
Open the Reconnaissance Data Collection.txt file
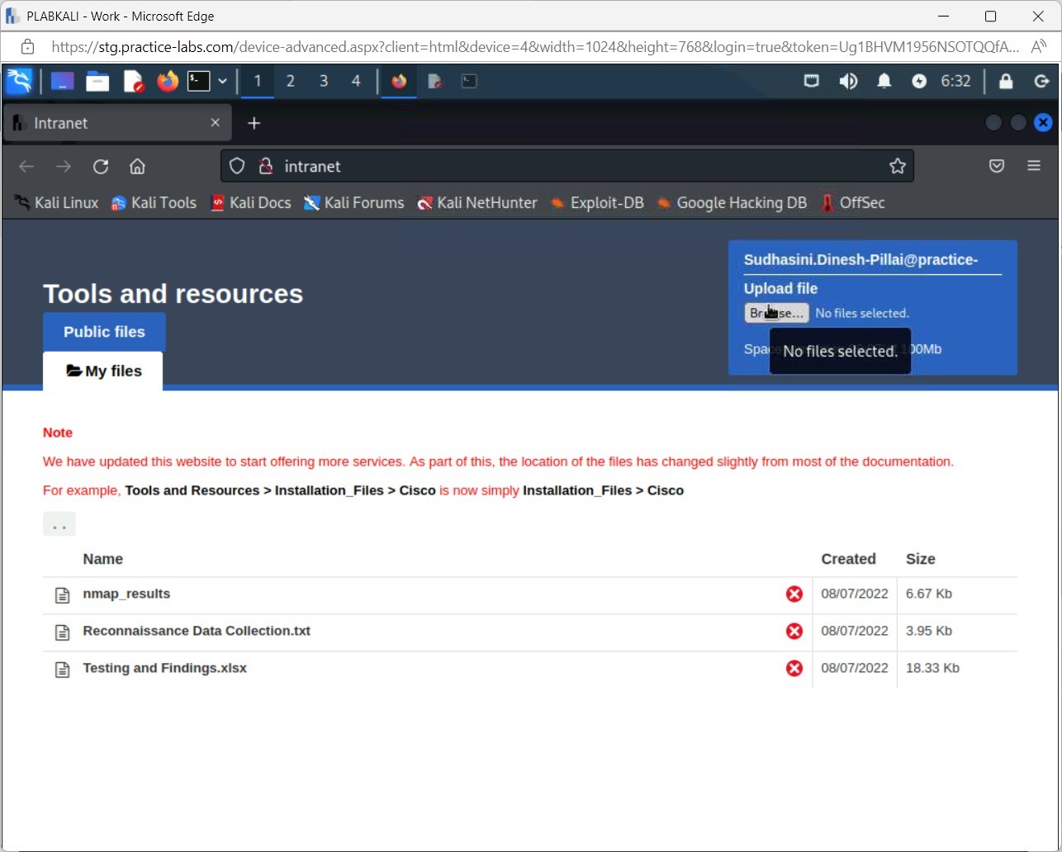197,631
